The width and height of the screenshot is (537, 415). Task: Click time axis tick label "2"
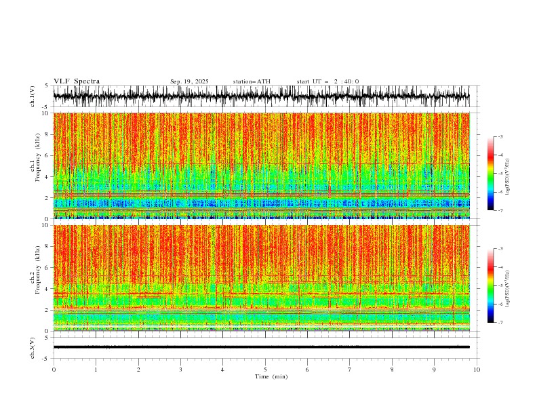pos(138,370)
